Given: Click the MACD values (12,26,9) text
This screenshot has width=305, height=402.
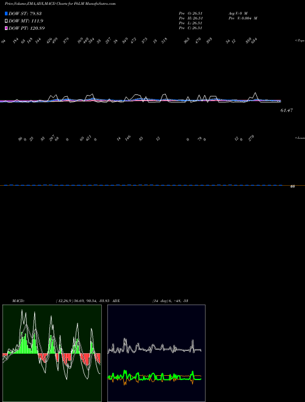Looking at the screenshot, I should click(x=83, y=301).
